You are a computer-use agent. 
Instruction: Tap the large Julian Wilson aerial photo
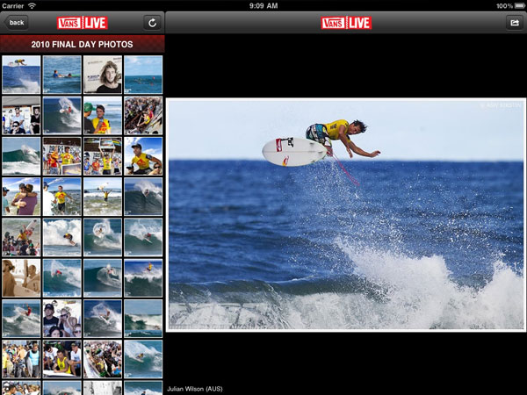pos(346,214)
